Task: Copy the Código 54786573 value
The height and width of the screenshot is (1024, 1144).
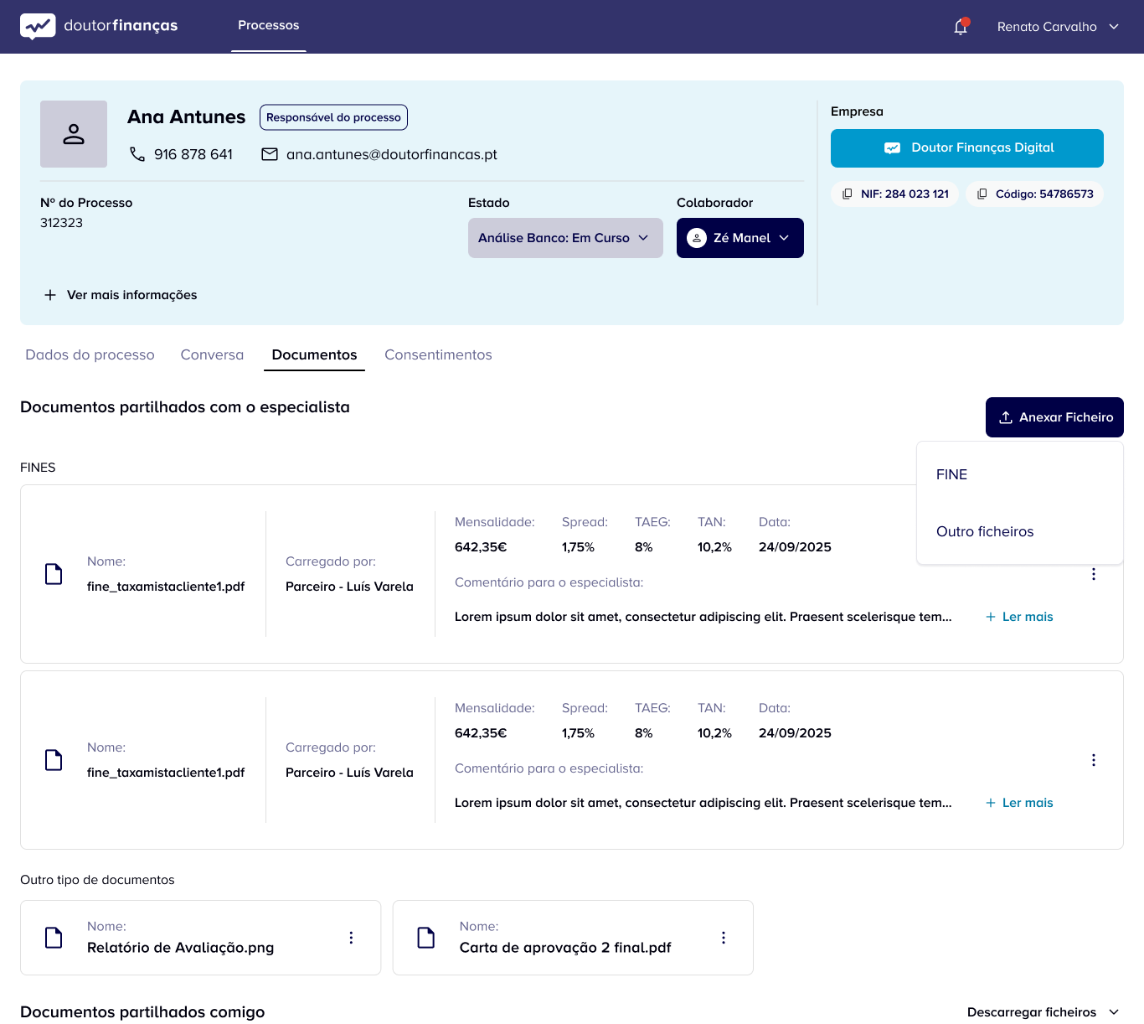Action: point(982,194)
